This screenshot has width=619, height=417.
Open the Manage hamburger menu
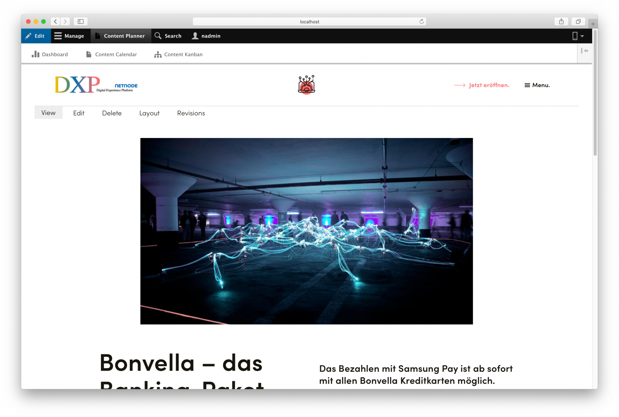[x=69, y=36]
